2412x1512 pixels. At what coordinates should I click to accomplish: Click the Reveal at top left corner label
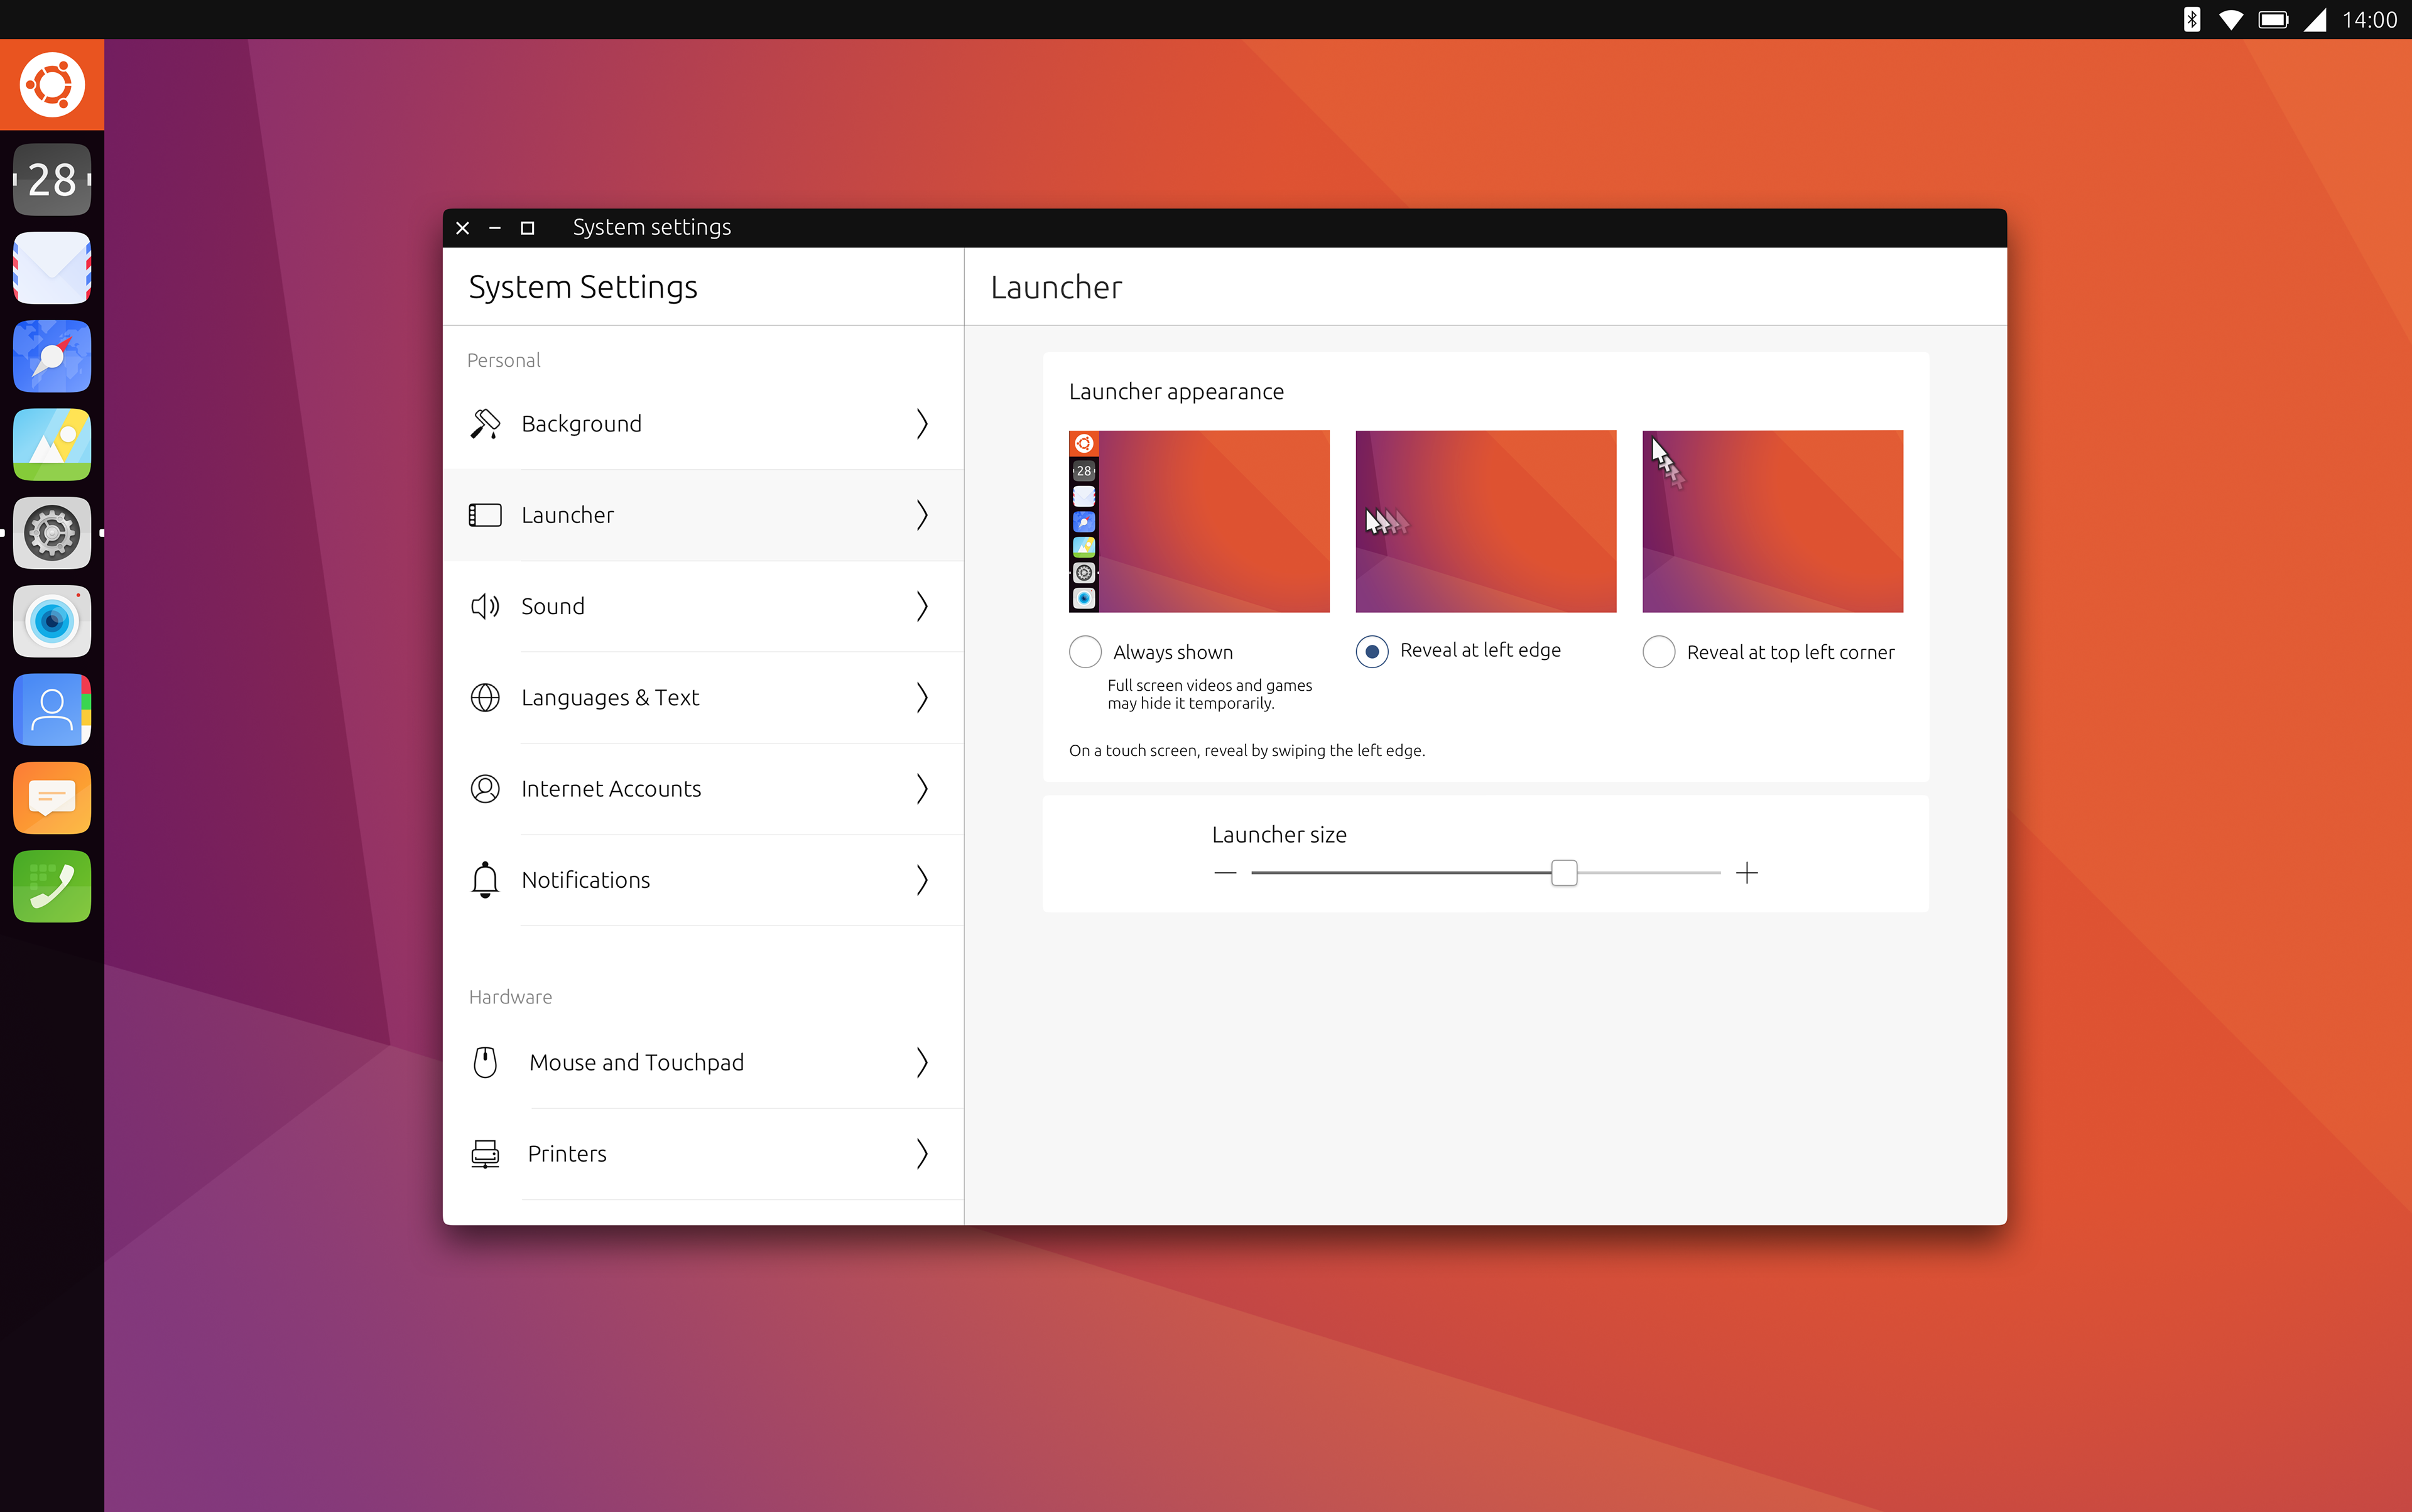1790,652
